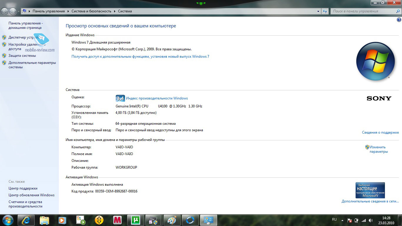402x226 pixels.
Task: Open 'Центр обновления Windows' link
Action: tap(31, 195)
